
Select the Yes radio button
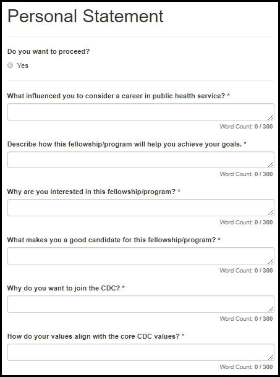(10, 66)
